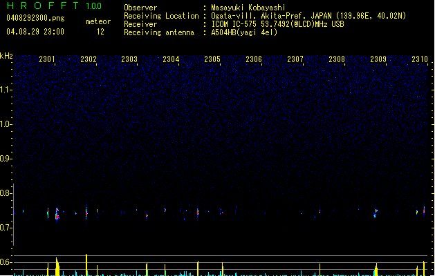Viewport: 435px width, 276px height.
Task: Click the 1.1 kHz frequency label
Action: (x=6, y=90)
